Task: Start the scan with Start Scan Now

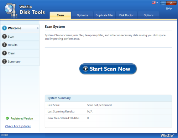Action: click(108, 69)
